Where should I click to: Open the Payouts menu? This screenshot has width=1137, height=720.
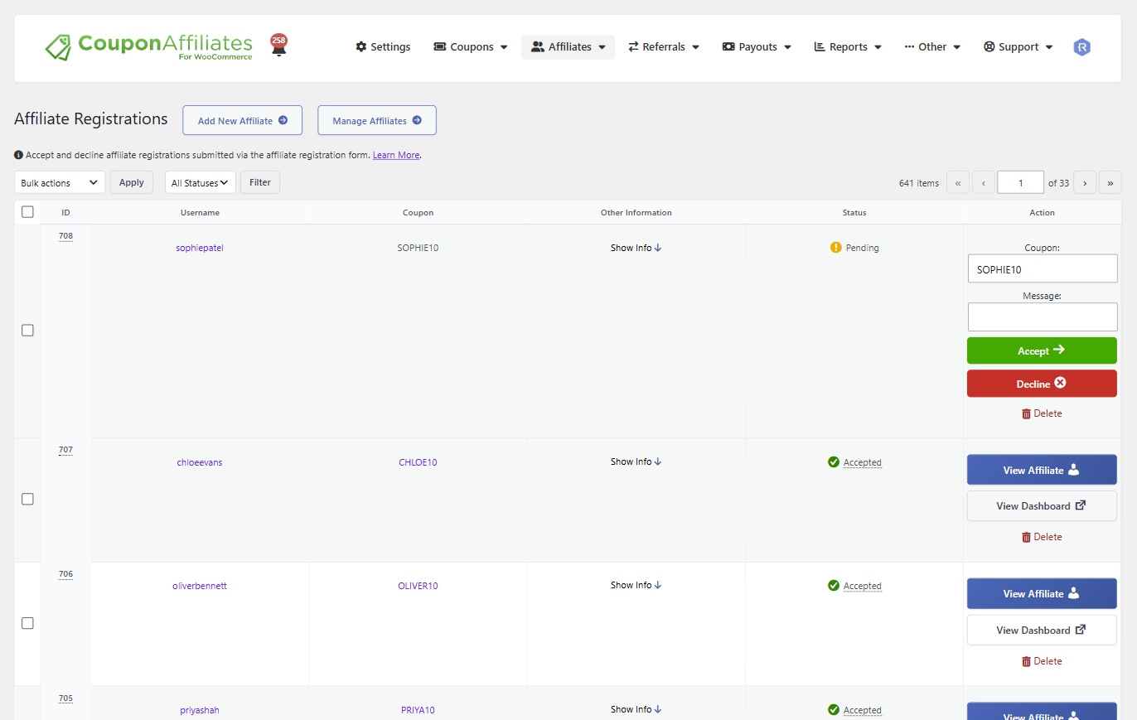(x=757, y=47)
